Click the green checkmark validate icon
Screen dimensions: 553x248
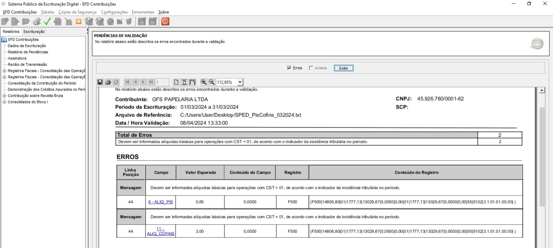point(47,21)
